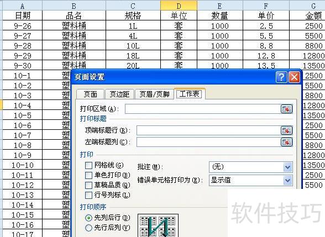Click into the 左端标题列 field
325x237 pixels.
208,142
